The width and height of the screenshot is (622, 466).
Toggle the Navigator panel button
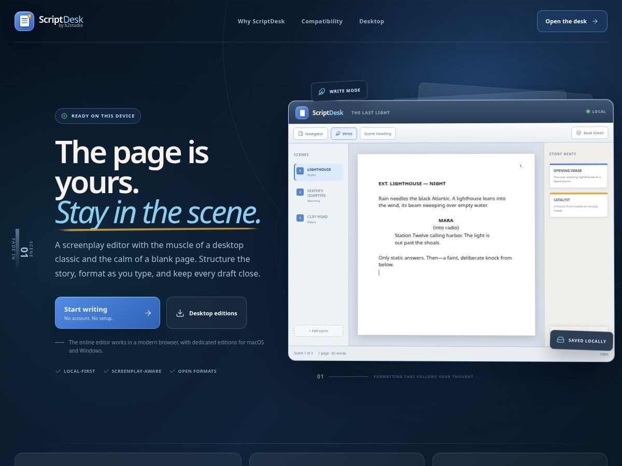pos(311,134)
